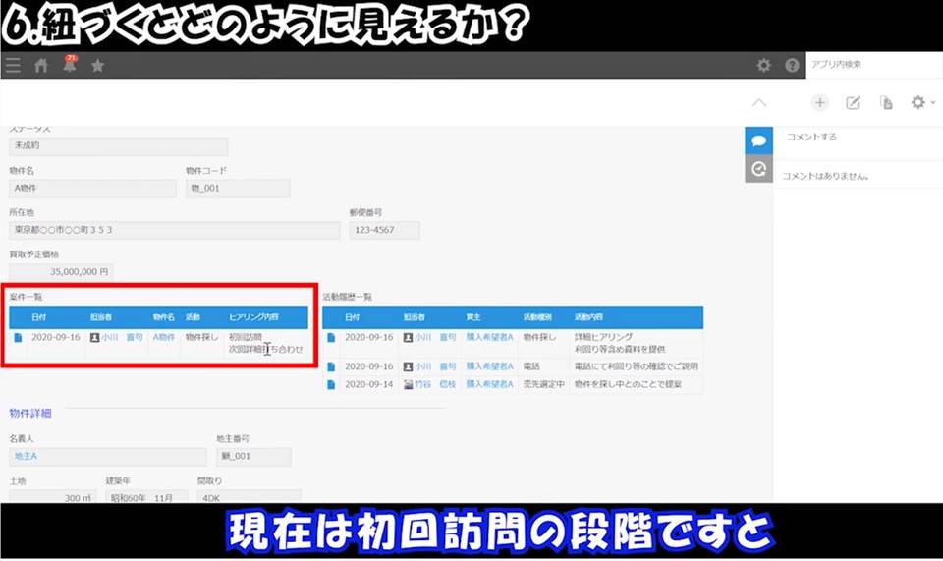Go to the portal home icon
The image size is (943, 561).
tap(41, 66)
